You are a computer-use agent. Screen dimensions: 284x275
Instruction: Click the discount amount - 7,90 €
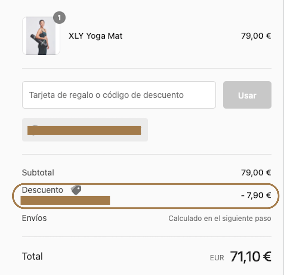(256, 196)
